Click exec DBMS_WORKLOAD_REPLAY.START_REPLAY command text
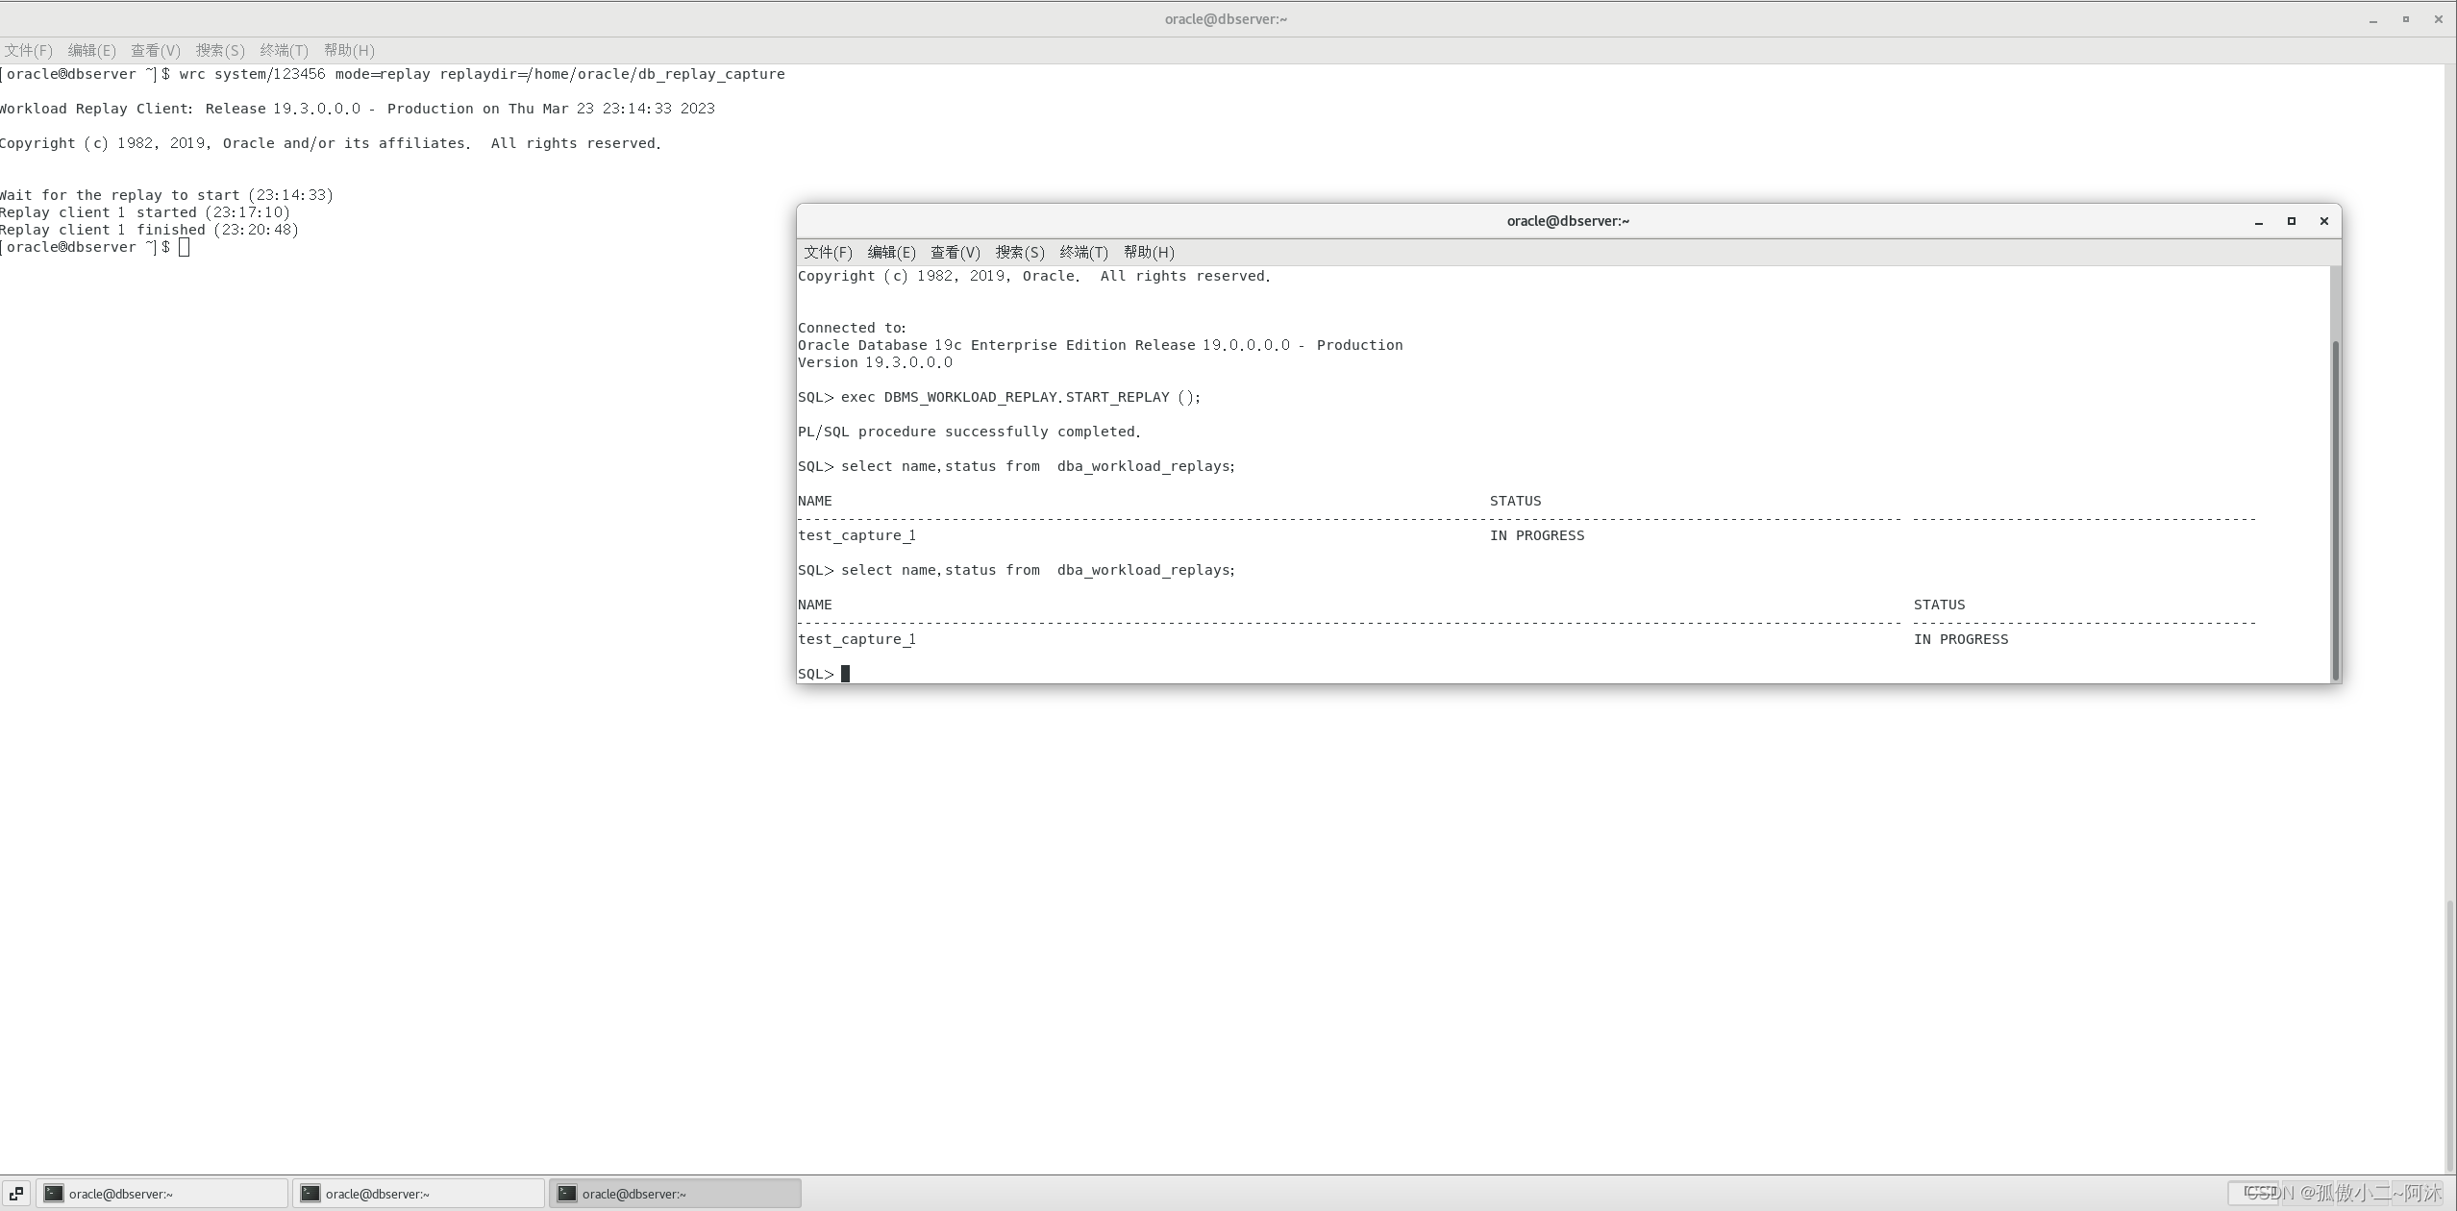Screen dimensions: 2457x1211 coord(1021,397)
